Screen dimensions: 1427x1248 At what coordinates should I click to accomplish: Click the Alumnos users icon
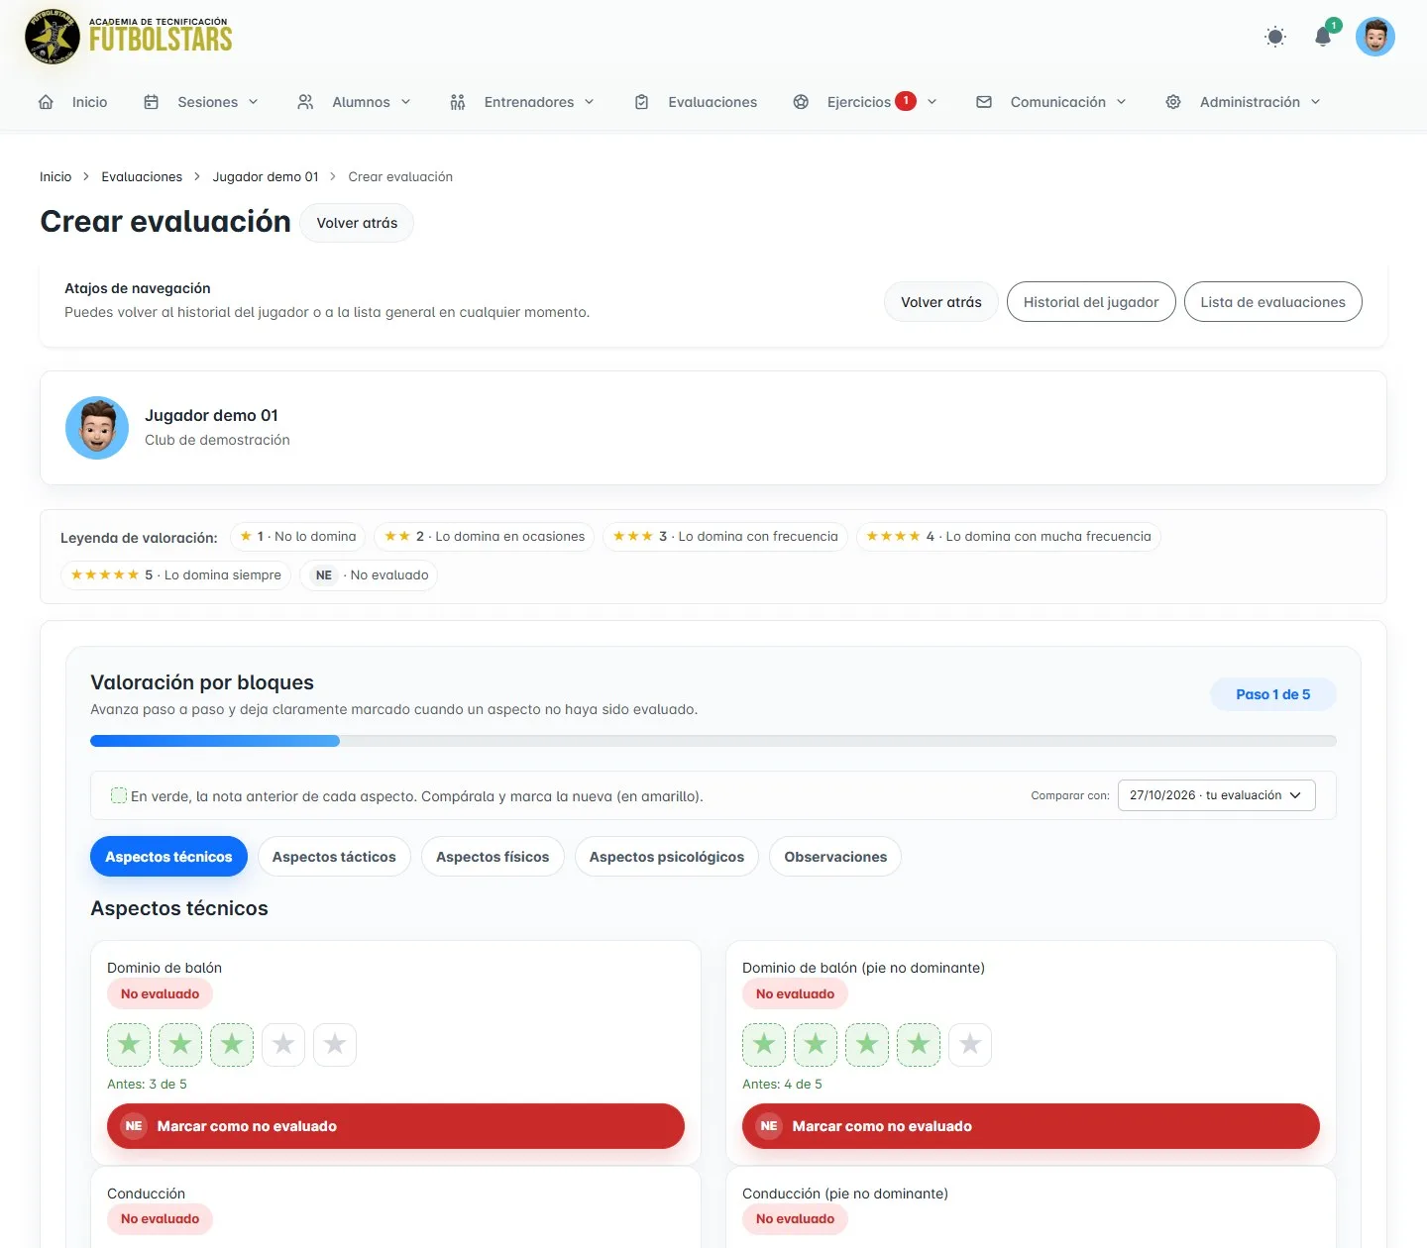point(305,102)
